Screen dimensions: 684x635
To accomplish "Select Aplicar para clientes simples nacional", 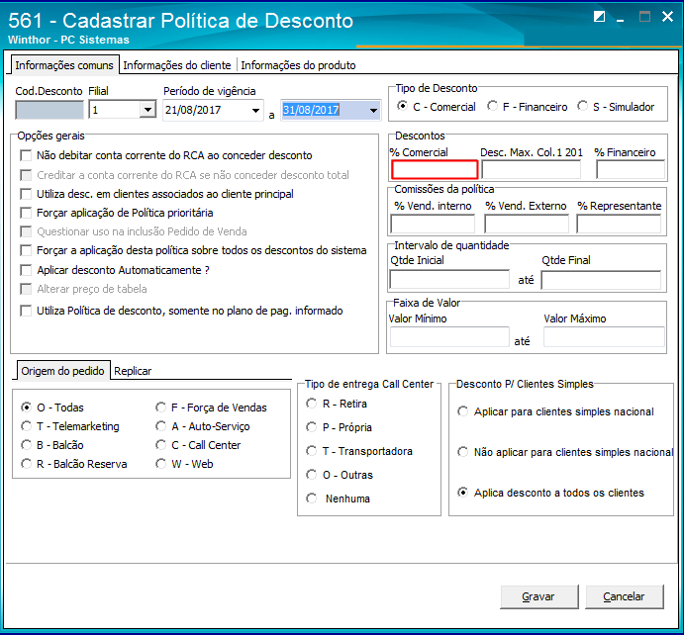I will 463,411.
